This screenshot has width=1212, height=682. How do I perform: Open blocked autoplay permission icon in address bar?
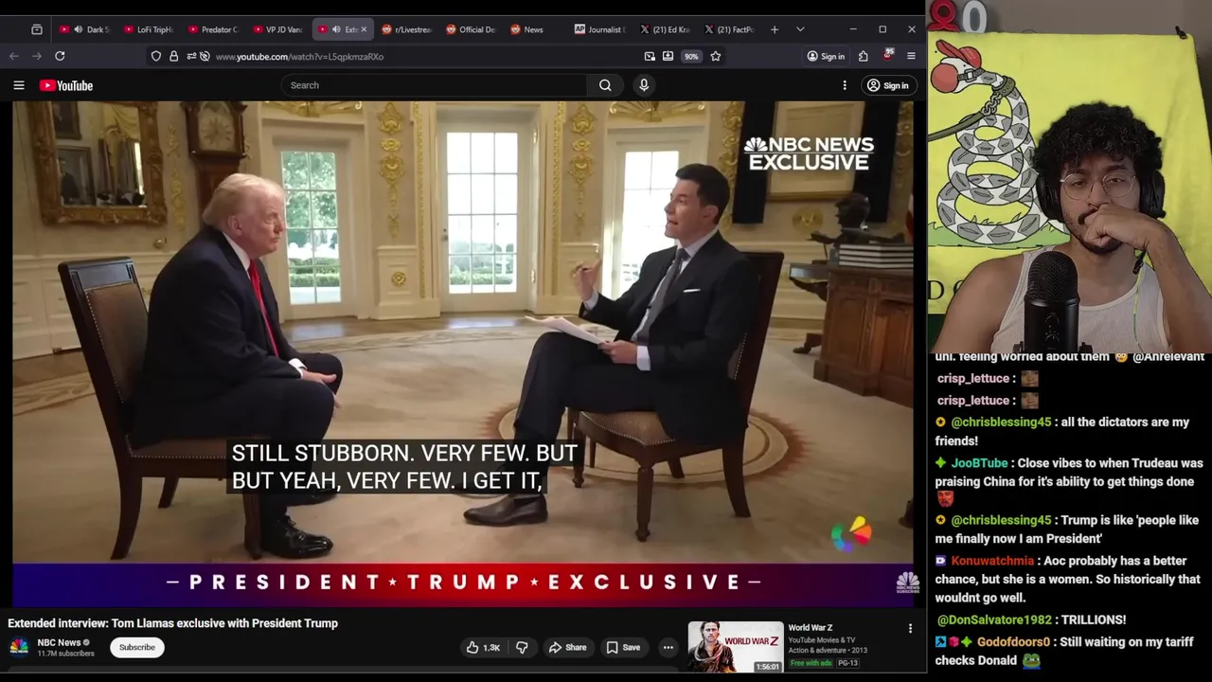[x=205, y=56]
